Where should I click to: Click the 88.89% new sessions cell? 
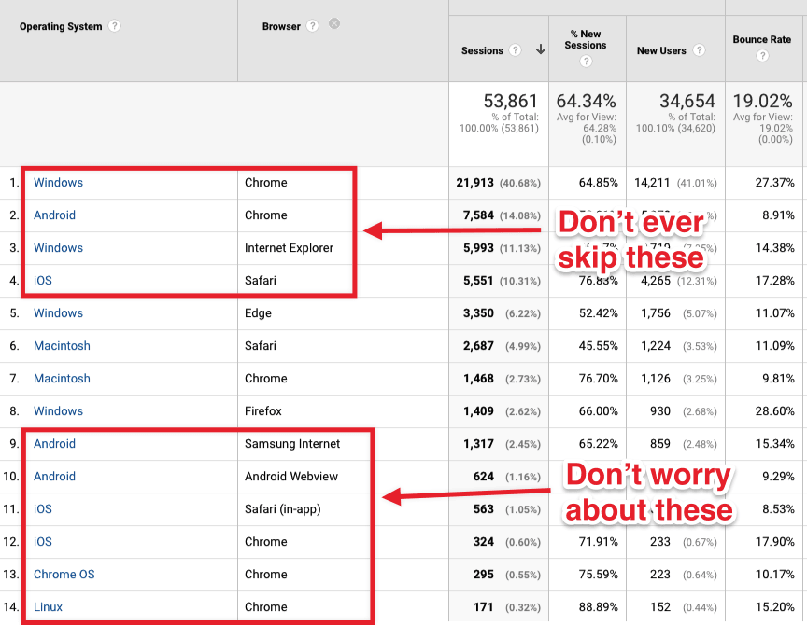(x=599, y=607)
